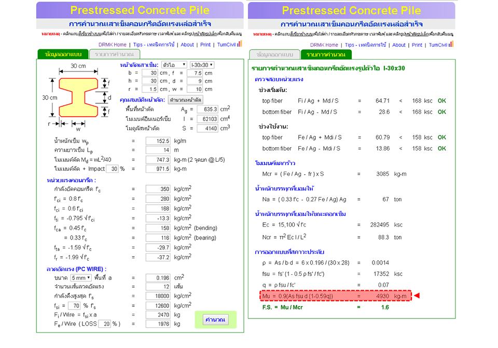
Task: Click the Fe/Wire field showing 1976
Action: coord(158,324)
